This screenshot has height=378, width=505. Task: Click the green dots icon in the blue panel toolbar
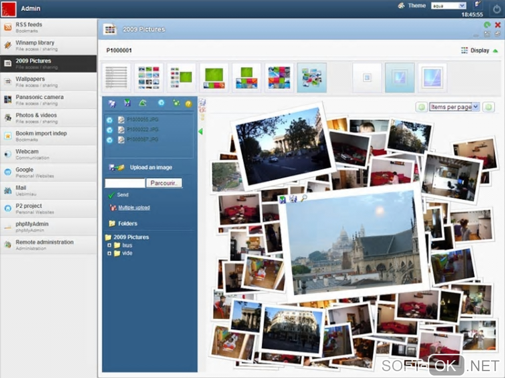176,103
